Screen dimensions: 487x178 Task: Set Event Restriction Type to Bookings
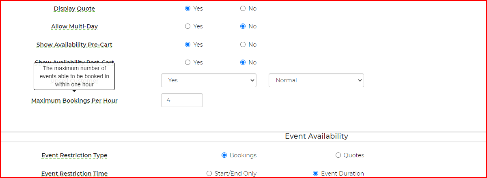coord(224,155)
